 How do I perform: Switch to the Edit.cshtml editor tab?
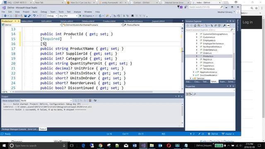(x=46, y=21)
